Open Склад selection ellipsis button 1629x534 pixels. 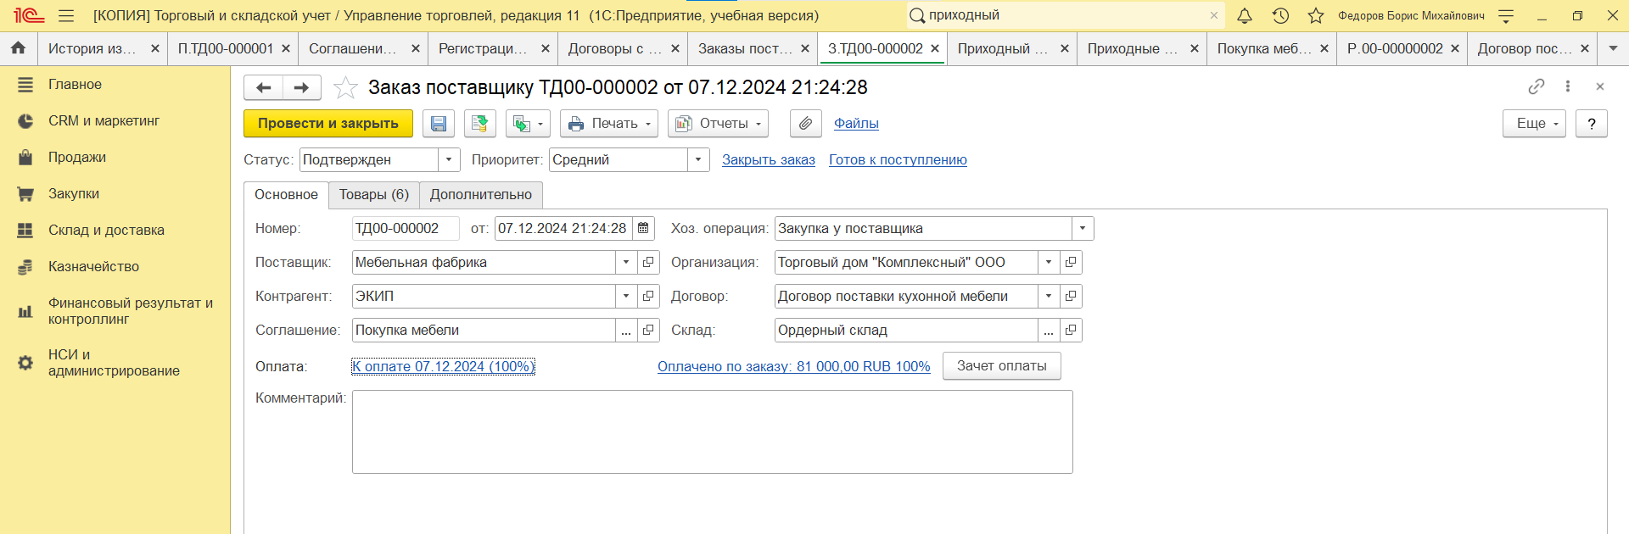pos(1049,330)
